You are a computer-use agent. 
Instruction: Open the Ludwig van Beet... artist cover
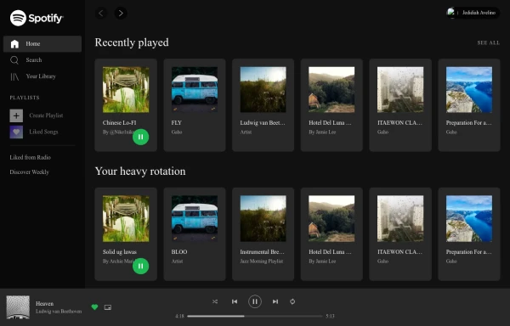click(x=263, y=90)
